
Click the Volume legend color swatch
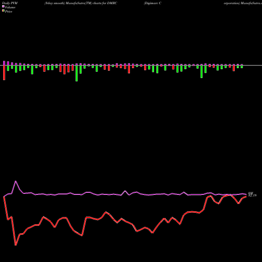[3, 6]
